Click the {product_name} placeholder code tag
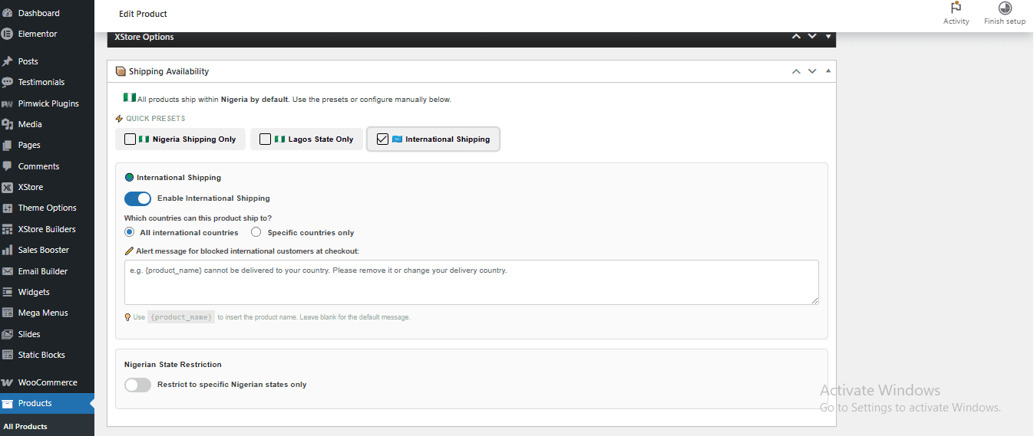Viewport: 1034px width, 436px height. (x=181, y=317)
